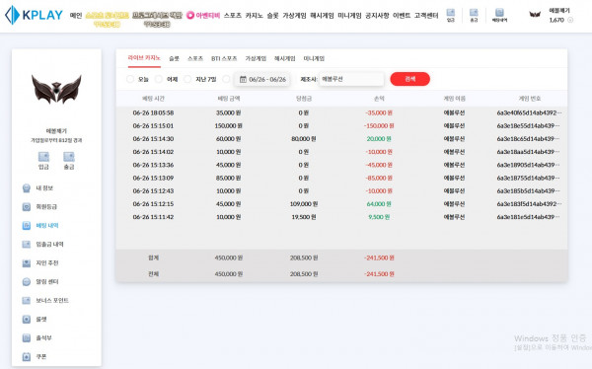
Task: Click the circle icon beside balance 1,670
Action: pos(570,20)
